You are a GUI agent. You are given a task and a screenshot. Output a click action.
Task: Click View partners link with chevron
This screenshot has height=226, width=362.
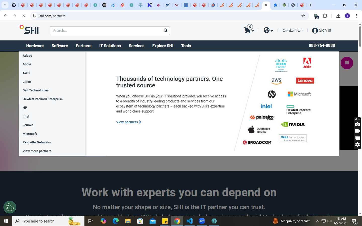point(128,122)
